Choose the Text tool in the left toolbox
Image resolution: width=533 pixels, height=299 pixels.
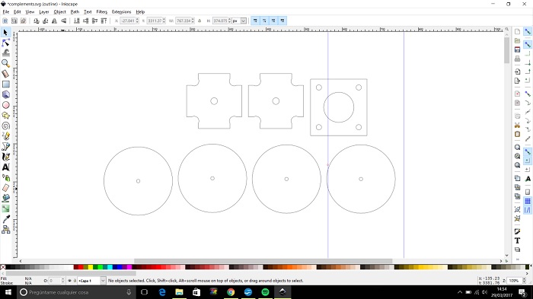(5, 167)
